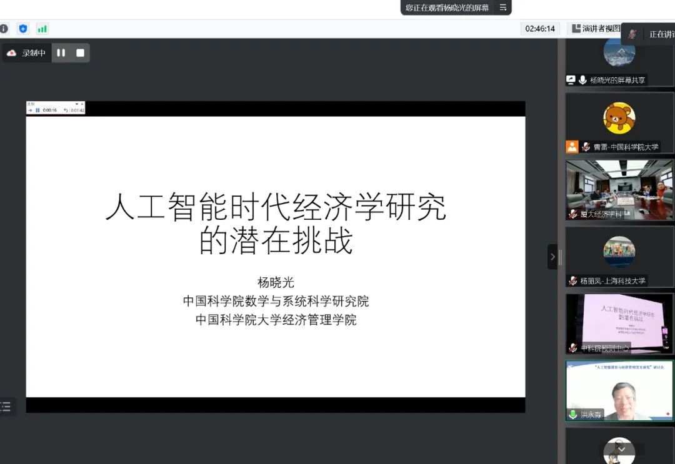Collapse the participant video sidebar
This screenshot has width=675, height=464.
click(x=552, y=257)
